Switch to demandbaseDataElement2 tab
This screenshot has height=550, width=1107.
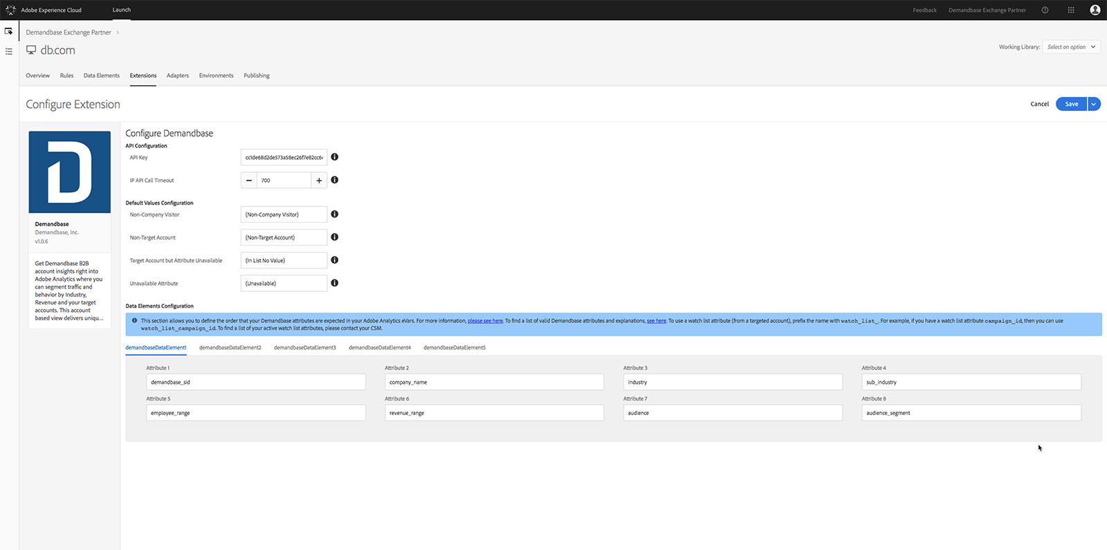pos(230,347)
